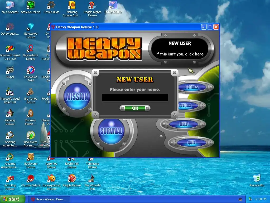270x203 pixels.
Task: Select the Peggle Nights Deluxe icon
Action: (x=92, y=9)
